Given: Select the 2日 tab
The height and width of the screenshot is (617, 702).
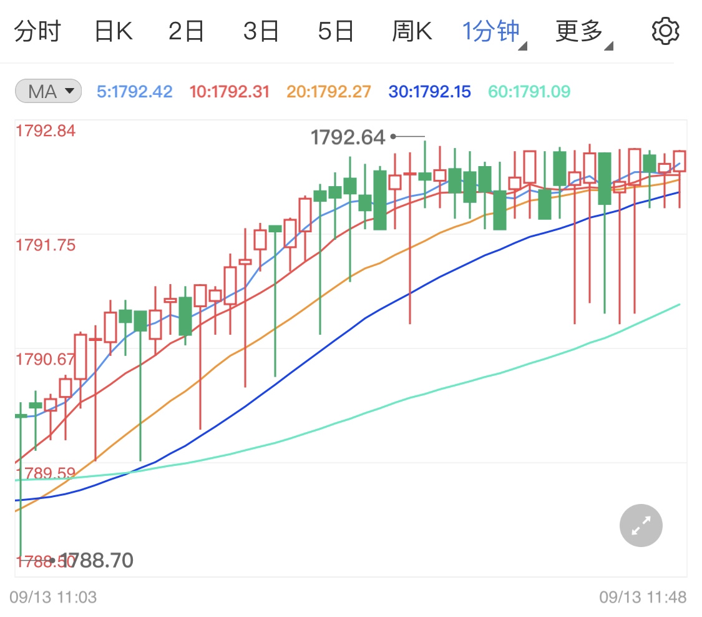Looking at the screenshot, I should [x=186, y=31].
